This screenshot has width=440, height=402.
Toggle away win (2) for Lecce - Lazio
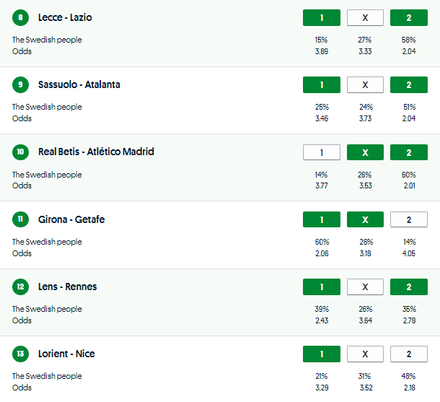tap(409, 17)
